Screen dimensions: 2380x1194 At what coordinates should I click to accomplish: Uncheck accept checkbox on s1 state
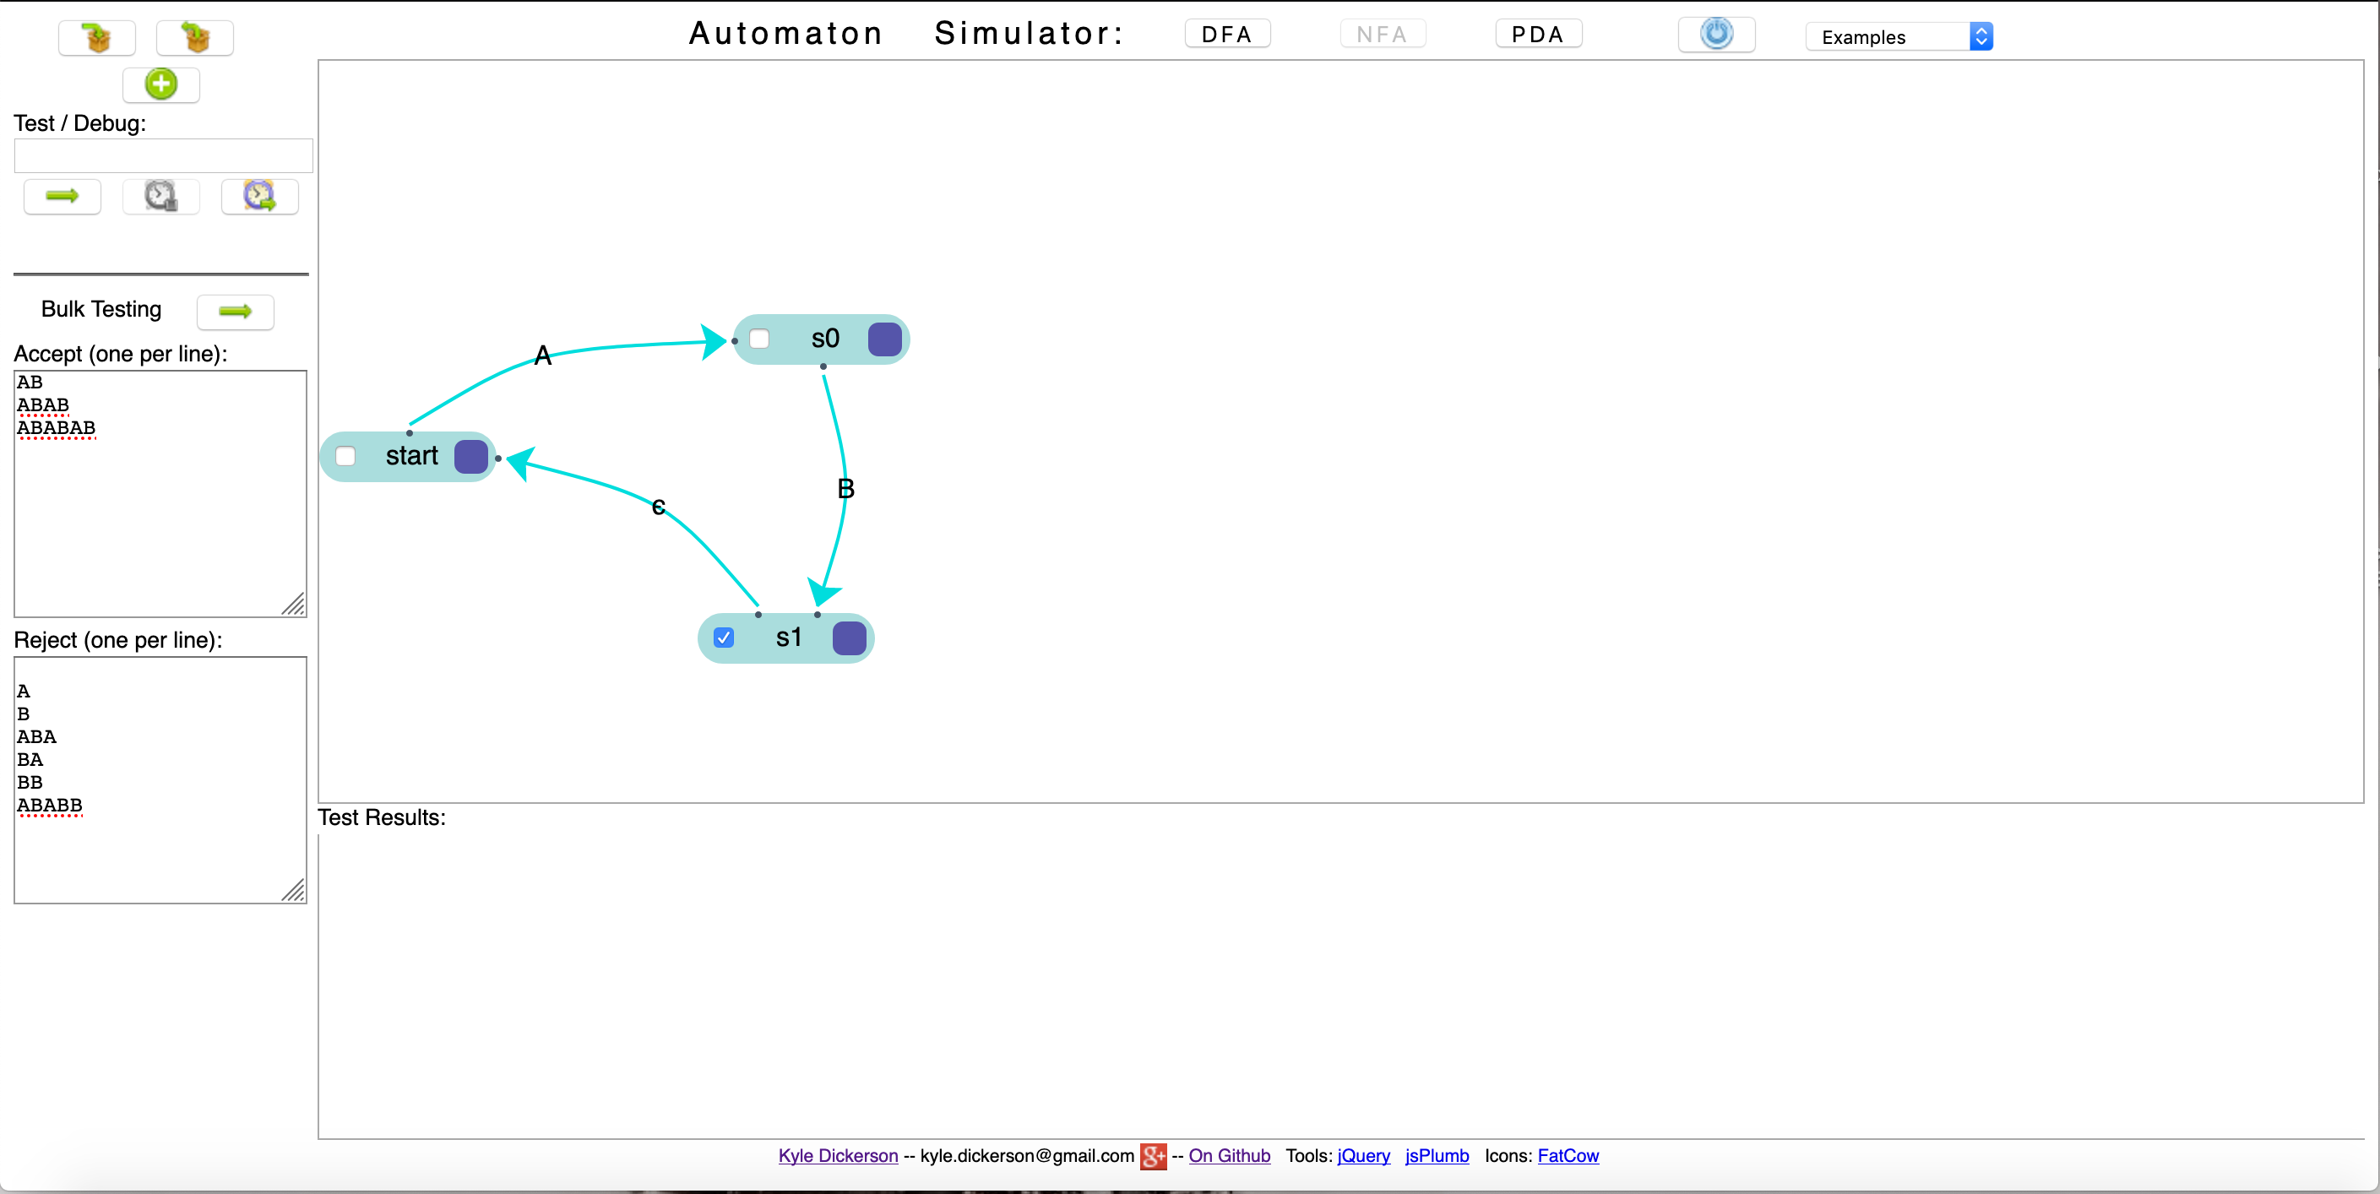(724, 638)
